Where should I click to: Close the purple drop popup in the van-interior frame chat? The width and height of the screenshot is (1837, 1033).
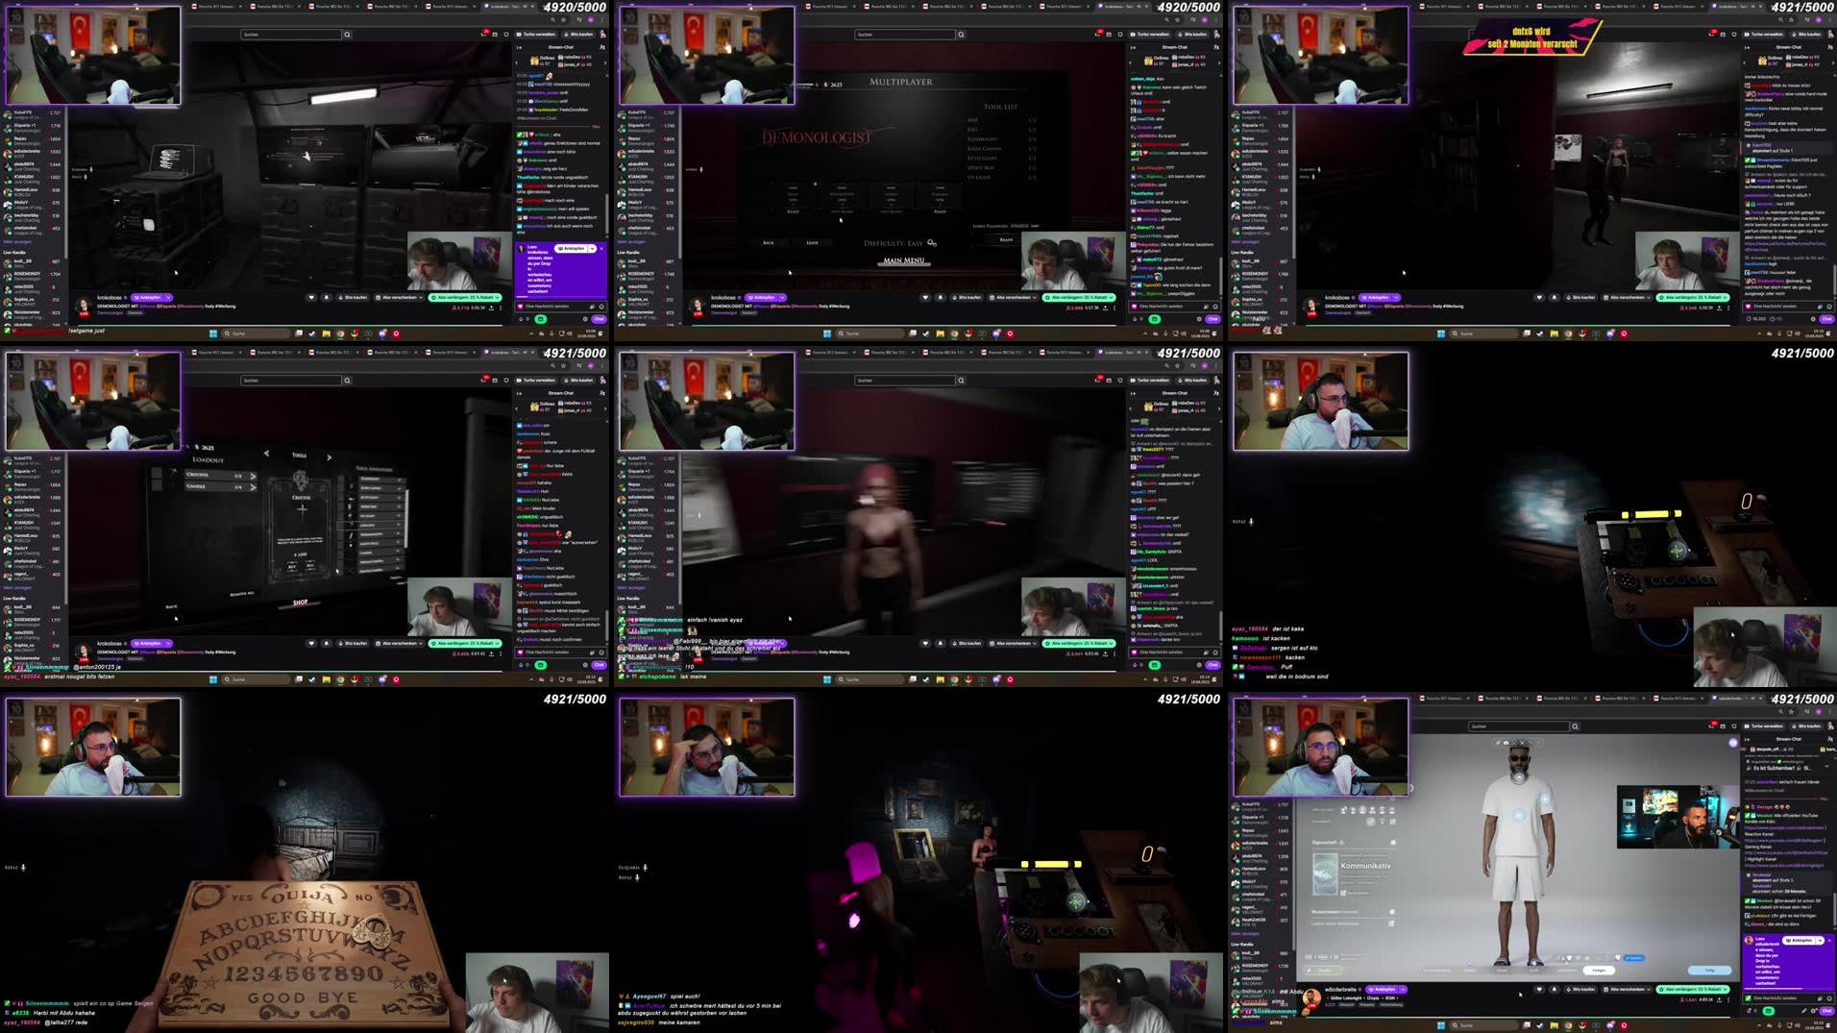(602, 248)
